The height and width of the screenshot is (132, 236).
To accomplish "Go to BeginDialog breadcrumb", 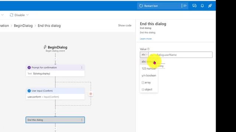I will point(23,26).
